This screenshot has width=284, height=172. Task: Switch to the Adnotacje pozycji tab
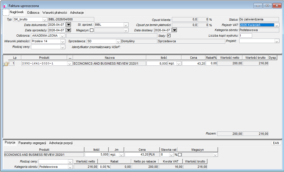61,143
